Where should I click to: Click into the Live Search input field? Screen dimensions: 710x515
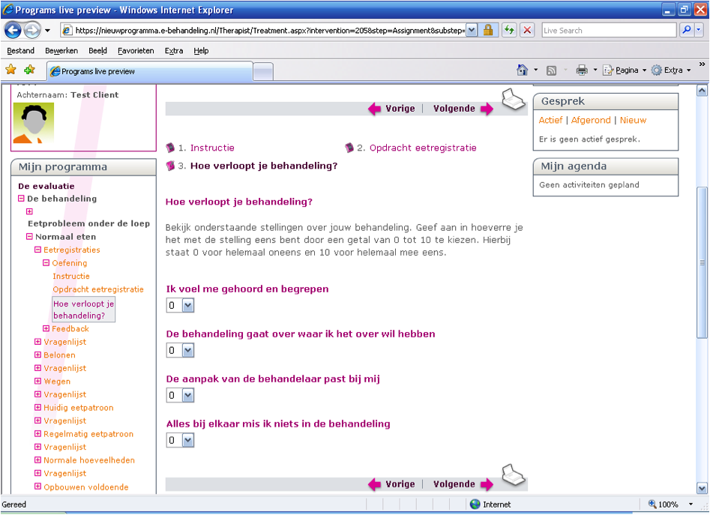pos(607,31)
